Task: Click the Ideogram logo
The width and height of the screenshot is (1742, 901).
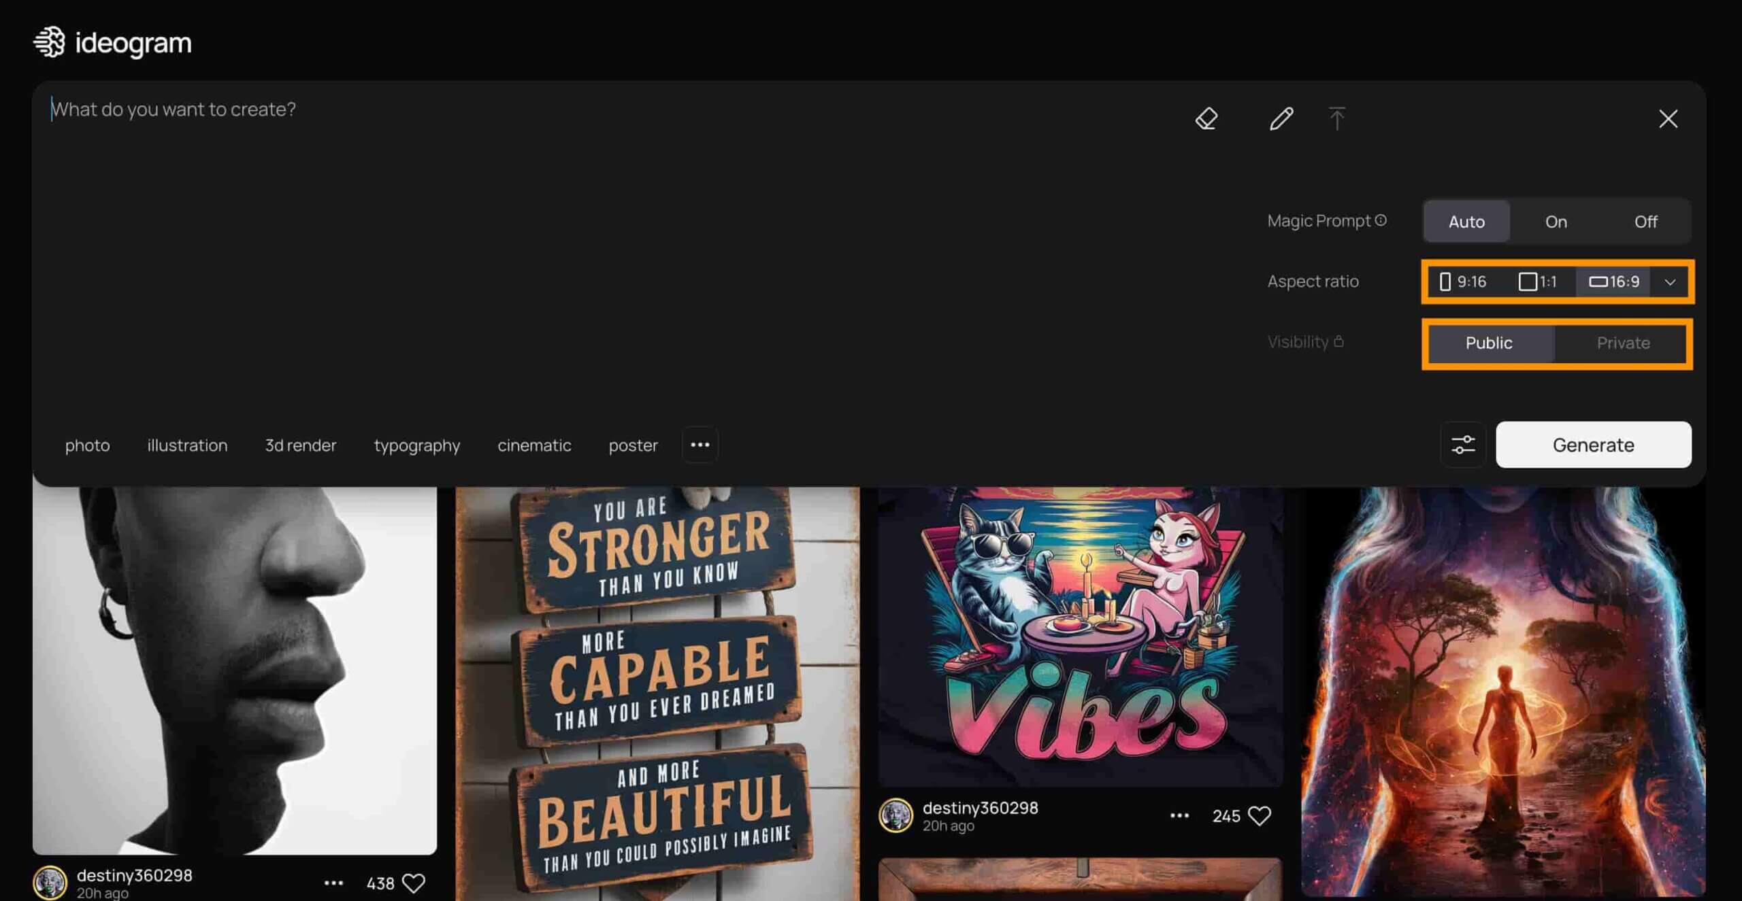Action: (113, 43)
